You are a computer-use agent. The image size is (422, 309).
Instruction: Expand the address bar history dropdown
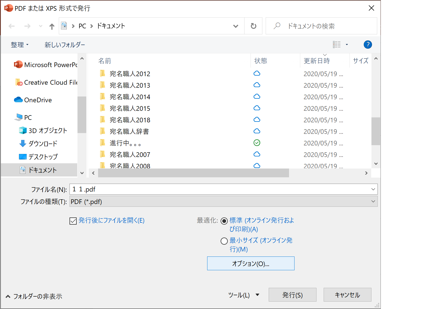[x=235, y=26]
